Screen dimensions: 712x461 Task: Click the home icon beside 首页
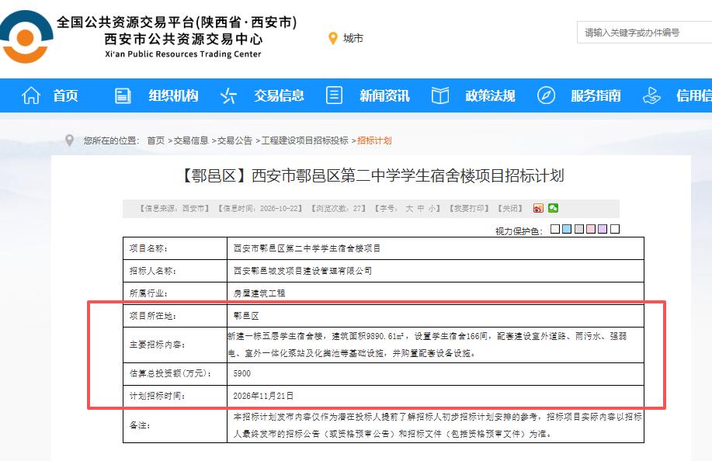click(x=31, y=95)
